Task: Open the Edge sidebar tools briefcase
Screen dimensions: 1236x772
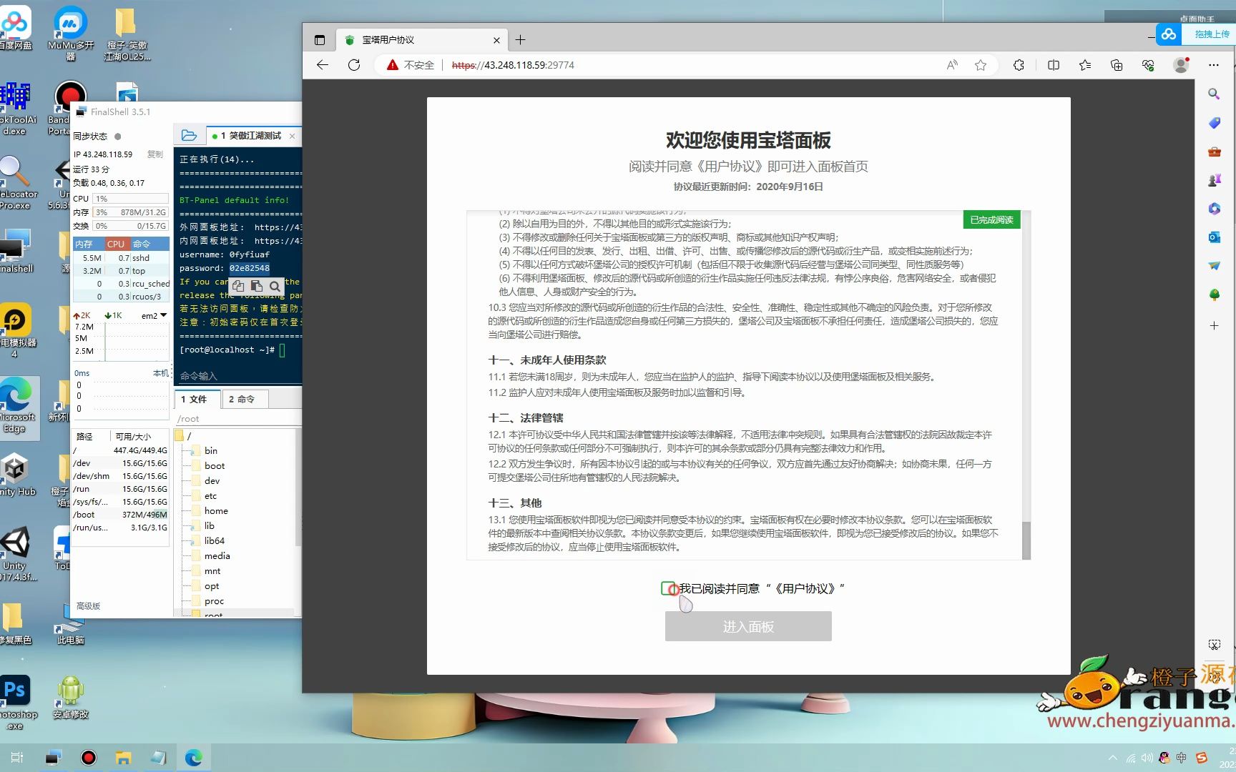Action: click(x=1214, y=152)
